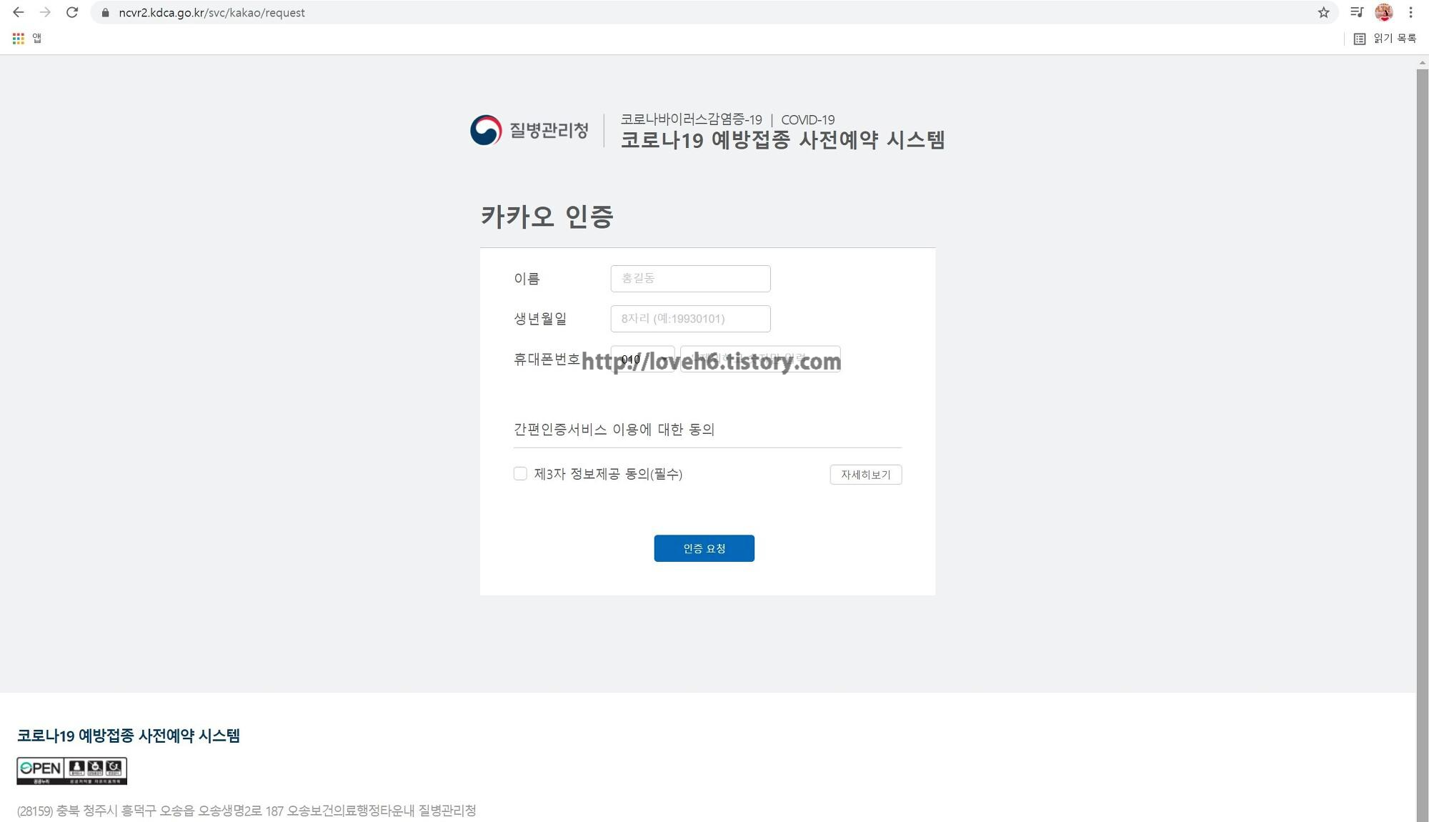Reload the page with the refresh icon

point(72,12)
